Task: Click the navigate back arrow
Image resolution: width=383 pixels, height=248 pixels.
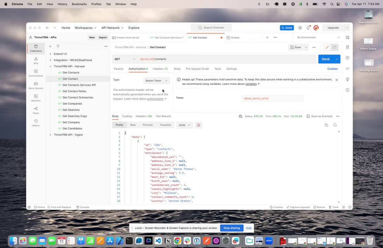Action: 47,28
